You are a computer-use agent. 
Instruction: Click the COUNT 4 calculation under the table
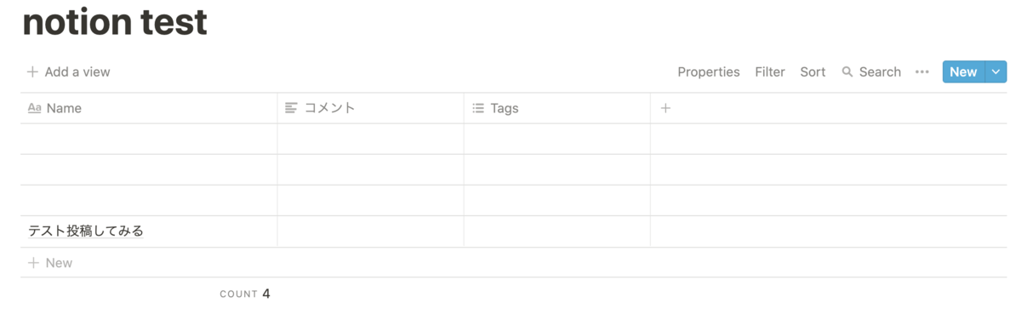(245, 294)
